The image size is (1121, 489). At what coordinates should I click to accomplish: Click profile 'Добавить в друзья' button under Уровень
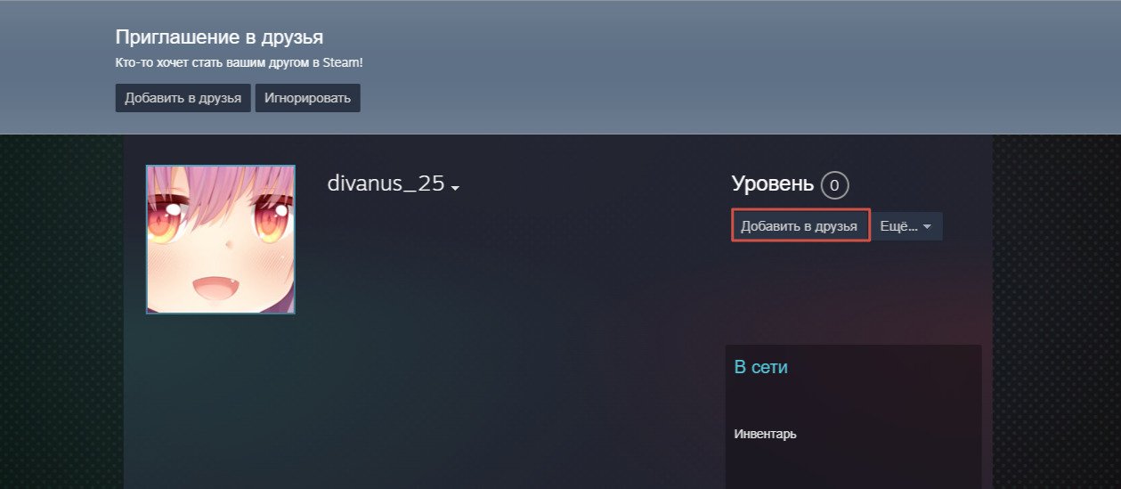pos(800,226)
